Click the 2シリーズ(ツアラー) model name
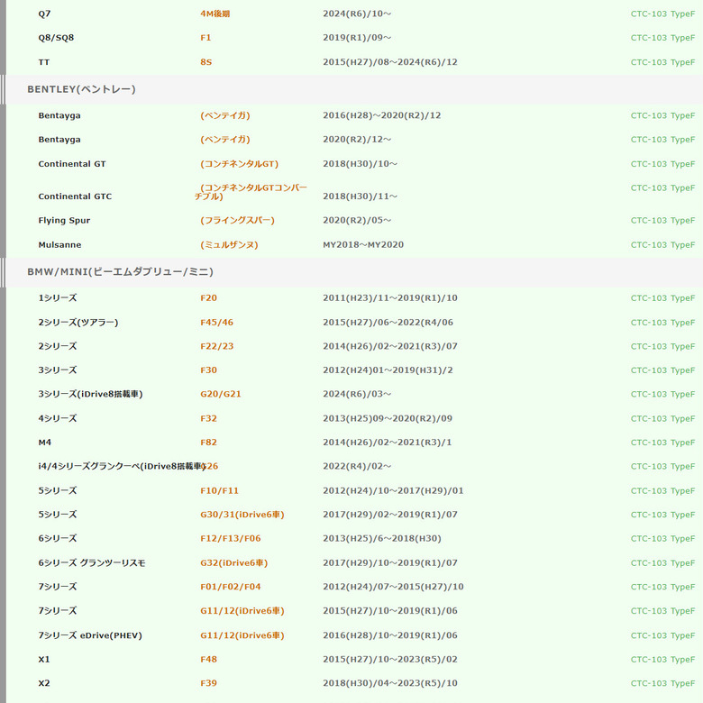 click(x=78, y=323)
